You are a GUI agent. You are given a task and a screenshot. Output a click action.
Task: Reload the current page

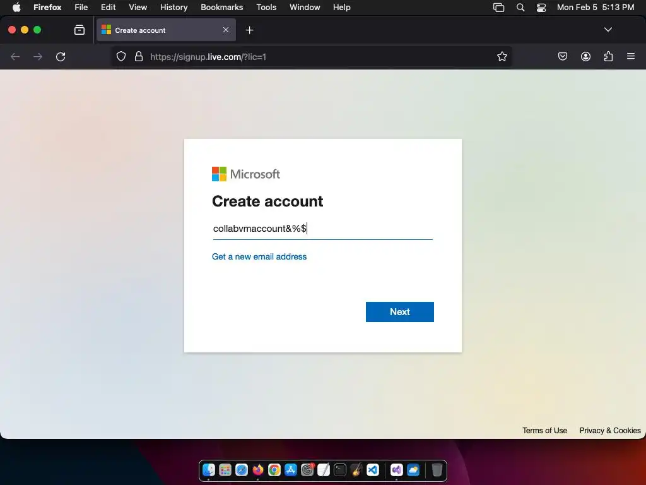(61, 56)
